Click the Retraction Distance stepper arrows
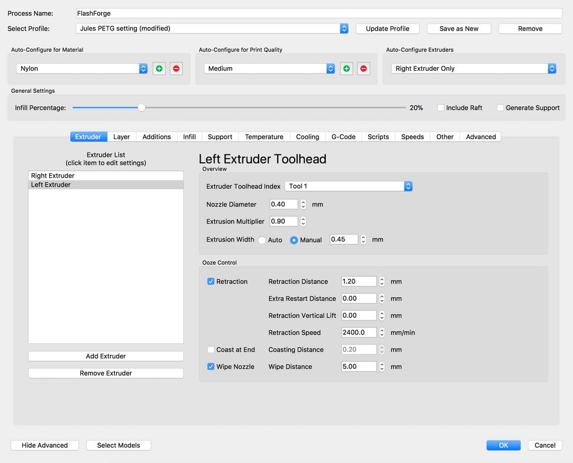The width and height of the screenshot is (573, 463). pyautogui.click(x=382, y=282)
